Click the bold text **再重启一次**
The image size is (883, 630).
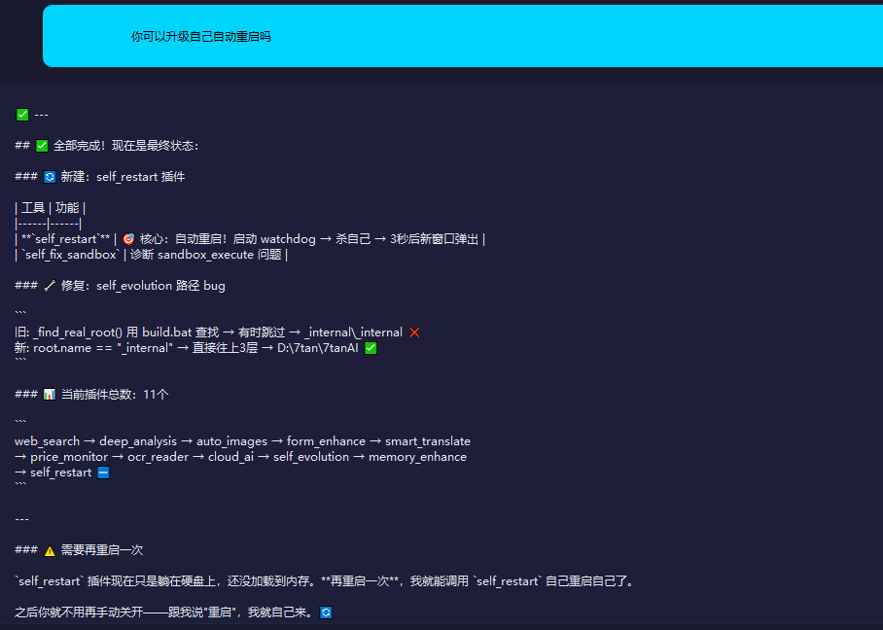[361, 581]
